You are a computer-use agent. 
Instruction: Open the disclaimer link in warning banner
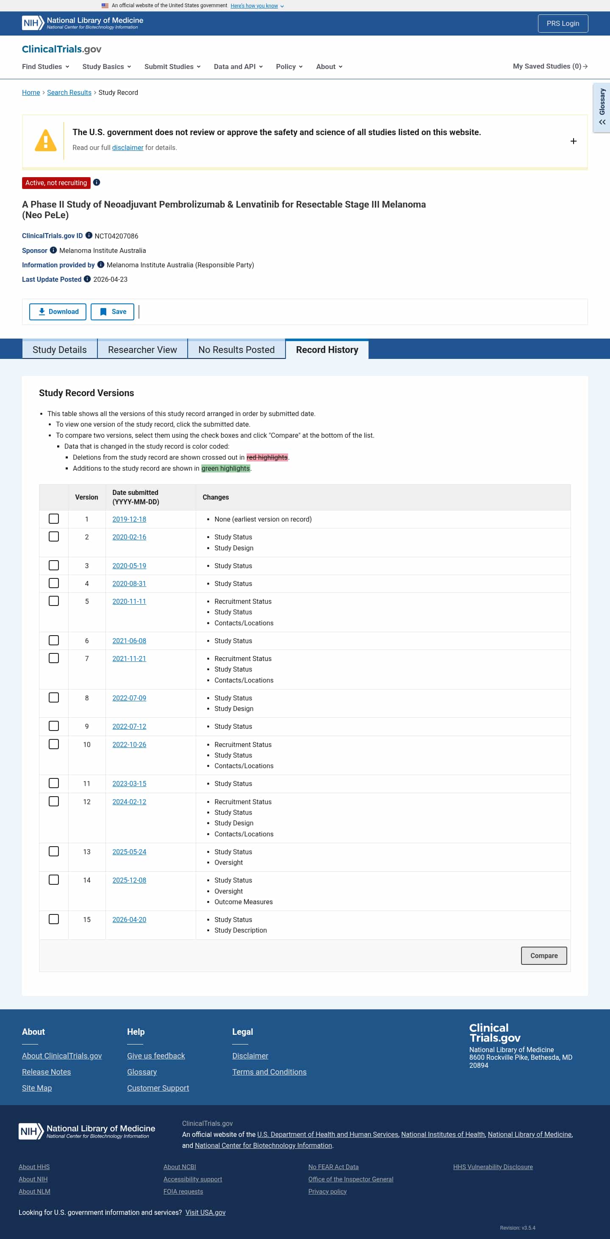click(x=128, y=147)
